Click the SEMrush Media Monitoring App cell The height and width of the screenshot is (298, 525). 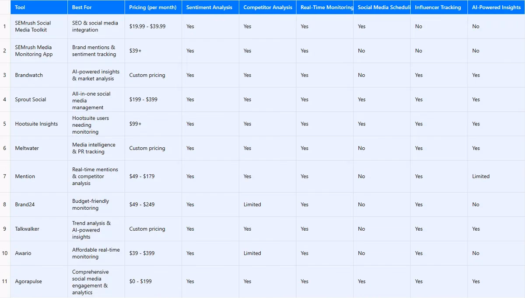coord(39,51)
